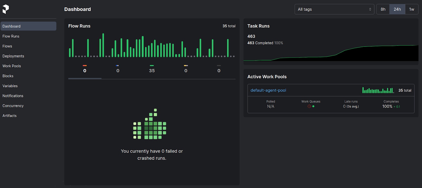The height and width of the screenshot is (188, 422).
Task: Open the Blocks page
Action: coord(8,76)
